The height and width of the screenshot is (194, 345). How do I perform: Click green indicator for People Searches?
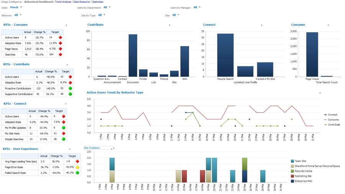point(64,139)
